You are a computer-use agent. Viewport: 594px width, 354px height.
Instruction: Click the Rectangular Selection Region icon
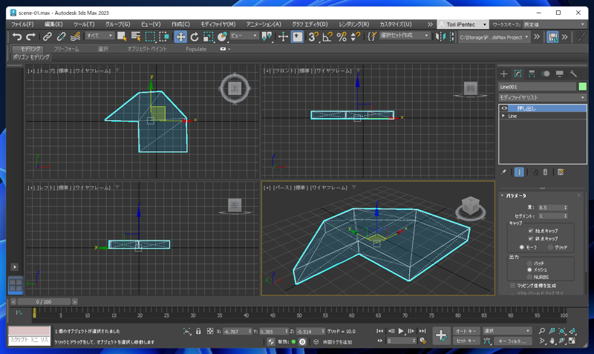[151, 36]
